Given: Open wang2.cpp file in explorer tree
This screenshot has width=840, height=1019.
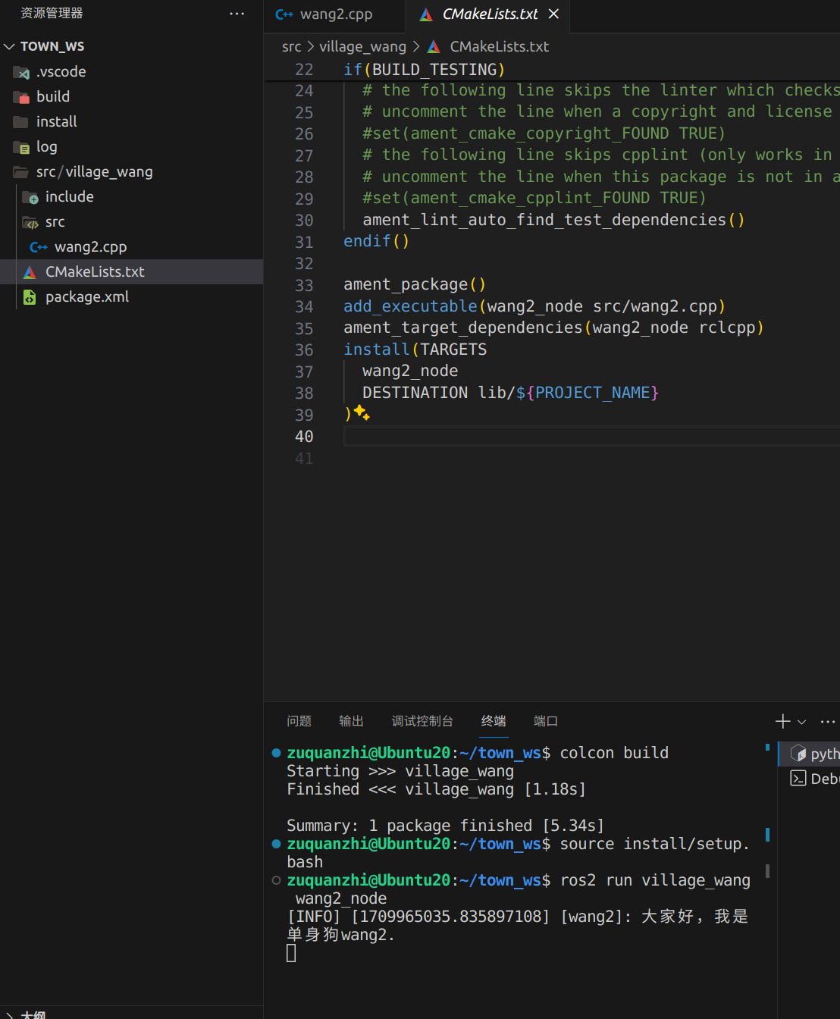Looking at the screenshot, I should (90, 247).
